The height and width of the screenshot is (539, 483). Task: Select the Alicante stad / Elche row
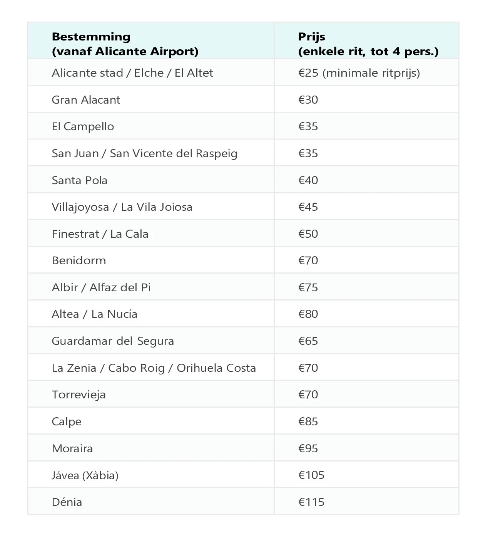pos(132,73)
